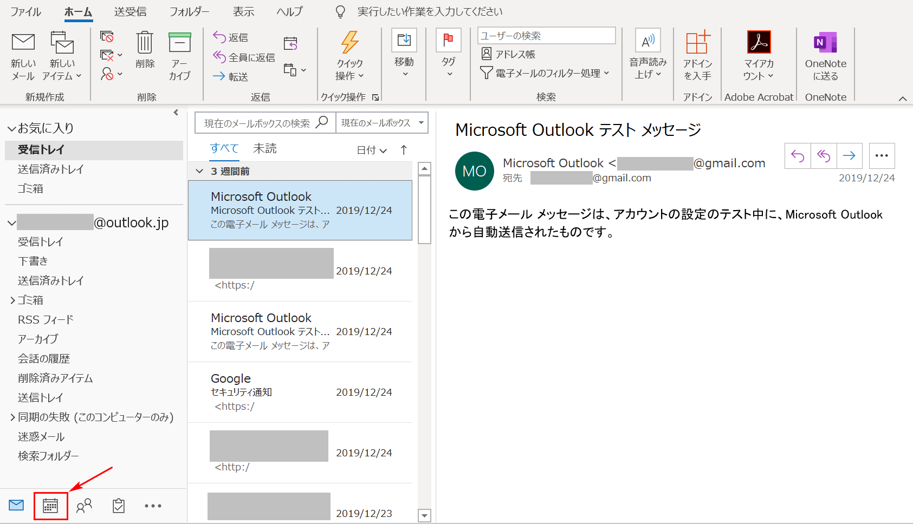The image size is (913, 524).
Task: Click 全員に返信 in the ribbon
Action: [x=244, y=57]
